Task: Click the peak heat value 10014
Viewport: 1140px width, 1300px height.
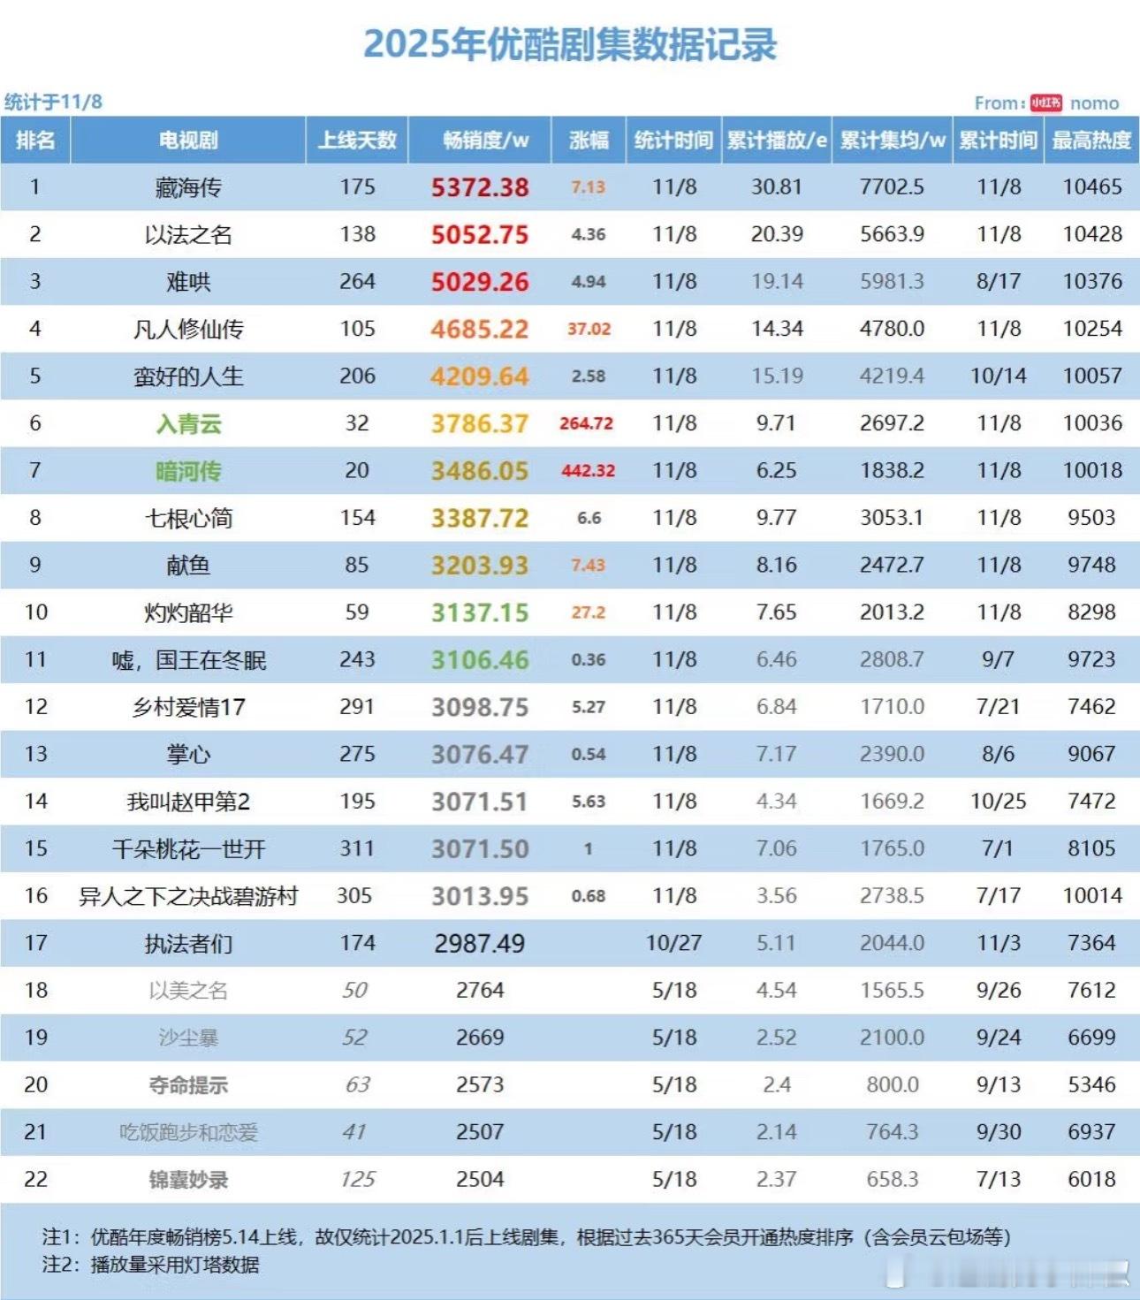Action: point(1092,896)
